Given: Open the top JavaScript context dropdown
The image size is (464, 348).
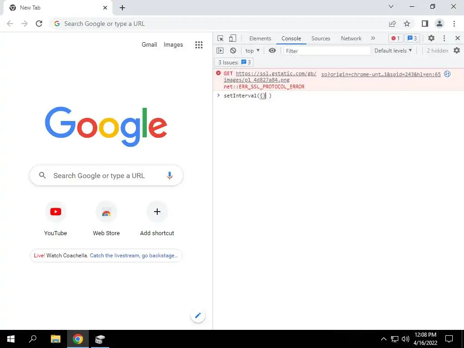Looking at the screenshot, I should click(252, 51).
